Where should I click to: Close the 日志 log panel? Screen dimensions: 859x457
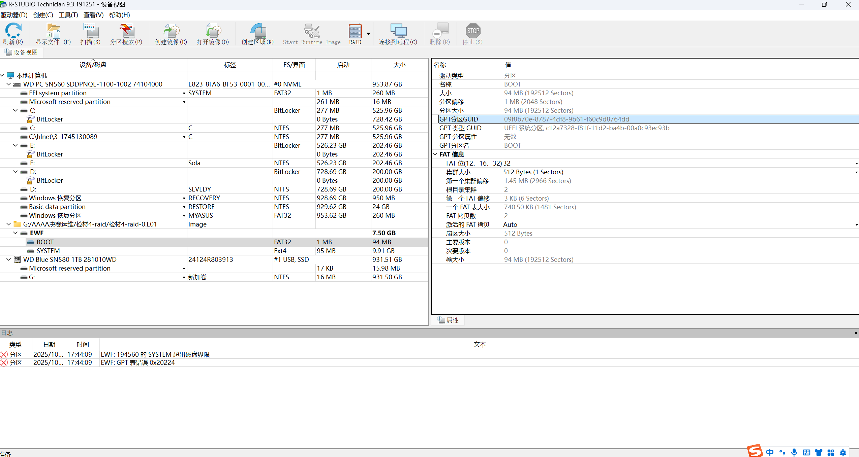[x=856, y=333]
